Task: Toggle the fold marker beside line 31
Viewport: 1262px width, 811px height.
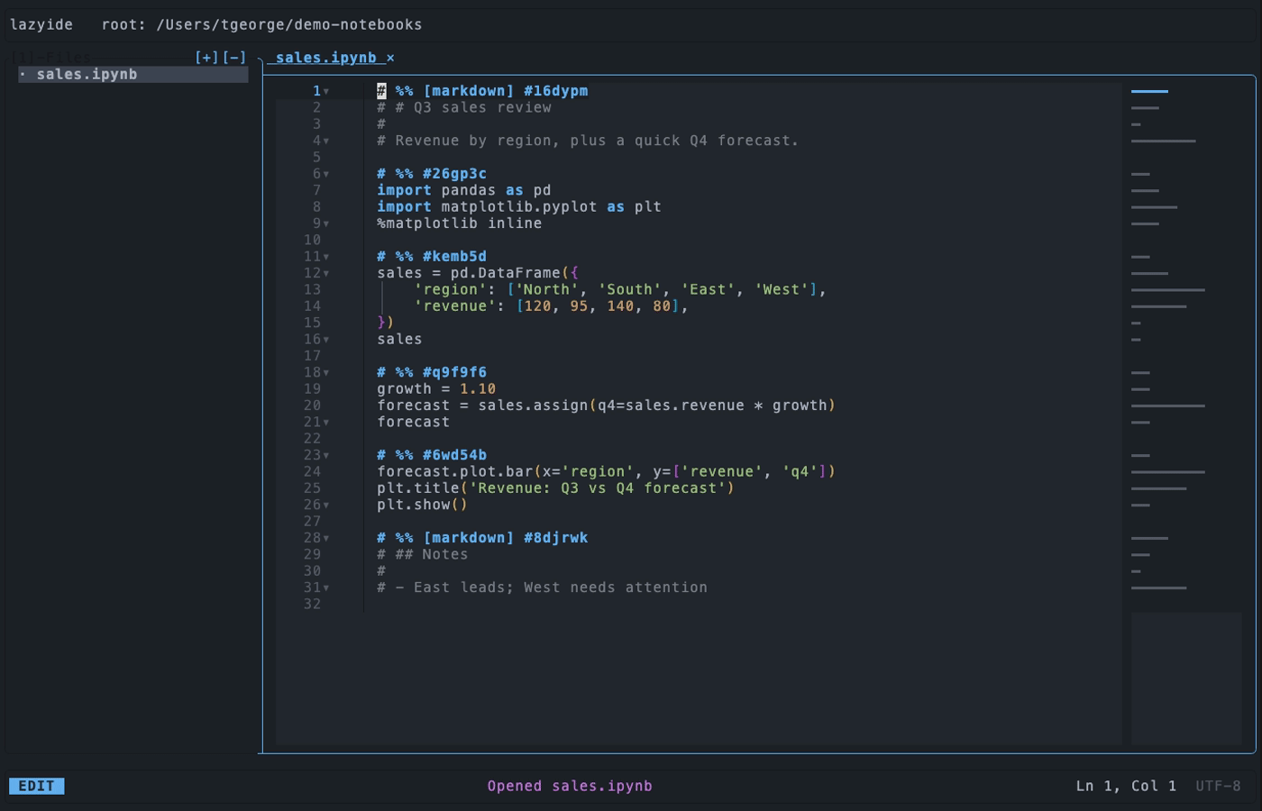Action: tap(326, 588)
